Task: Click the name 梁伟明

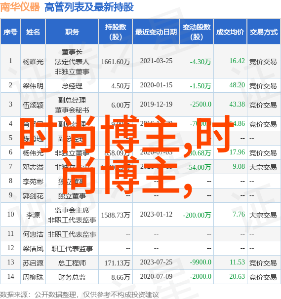Action: click(x=33, y=86)
